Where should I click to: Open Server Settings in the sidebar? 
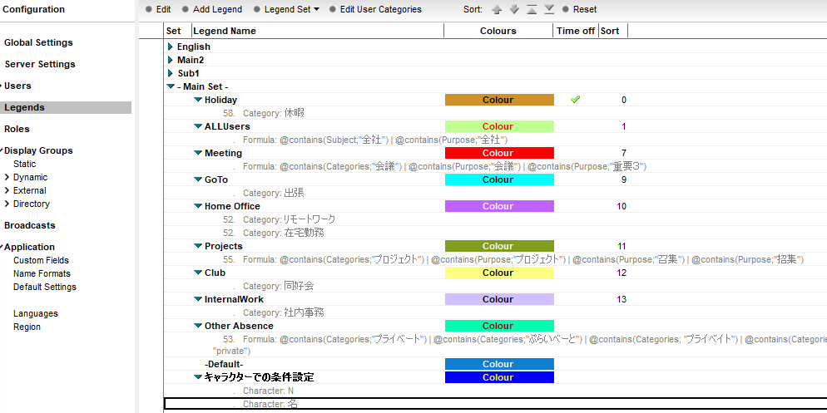pyautogui.click(x=40, y=64)
